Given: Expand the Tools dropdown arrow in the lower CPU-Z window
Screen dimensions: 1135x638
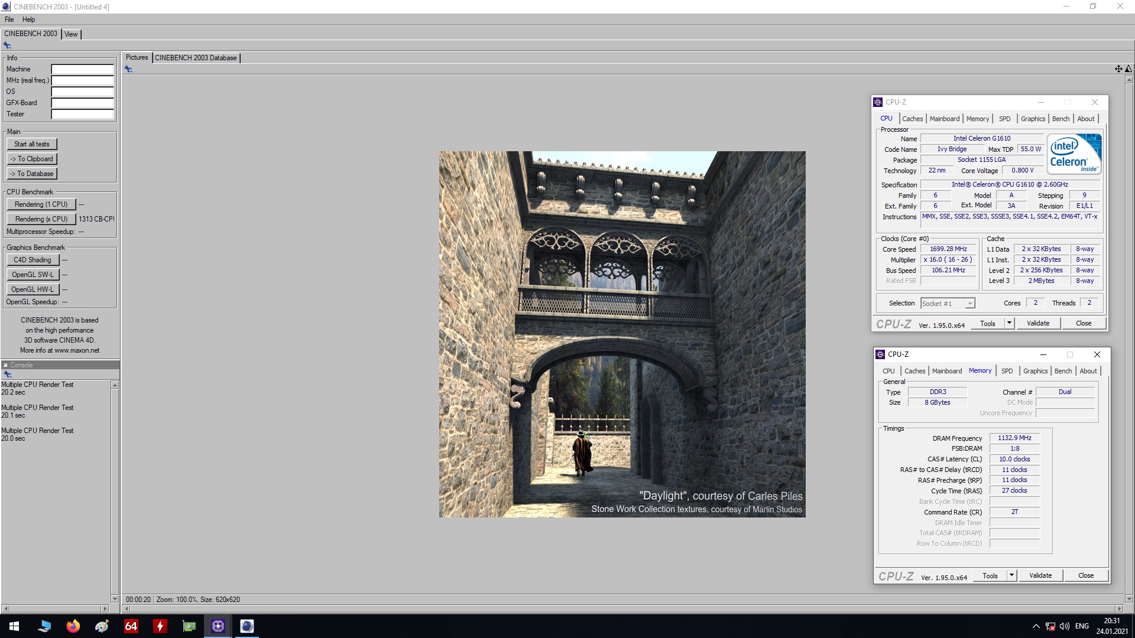Looking at the screenshot, I should [x=1011, y=576].
